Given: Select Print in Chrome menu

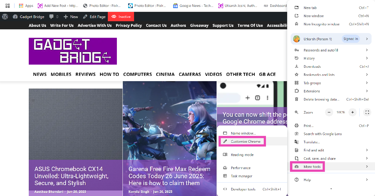Looking at the screenshot, I should [331, 126].
